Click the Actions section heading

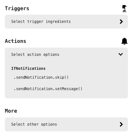point(16,41)
